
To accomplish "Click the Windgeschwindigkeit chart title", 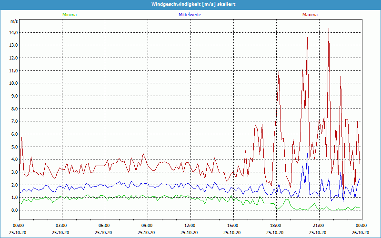I will [x=190, y=4].
